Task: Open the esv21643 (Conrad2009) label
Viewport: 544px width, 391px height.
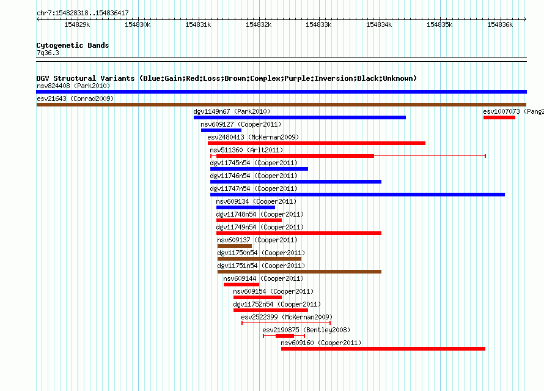Action: point(75,99)
